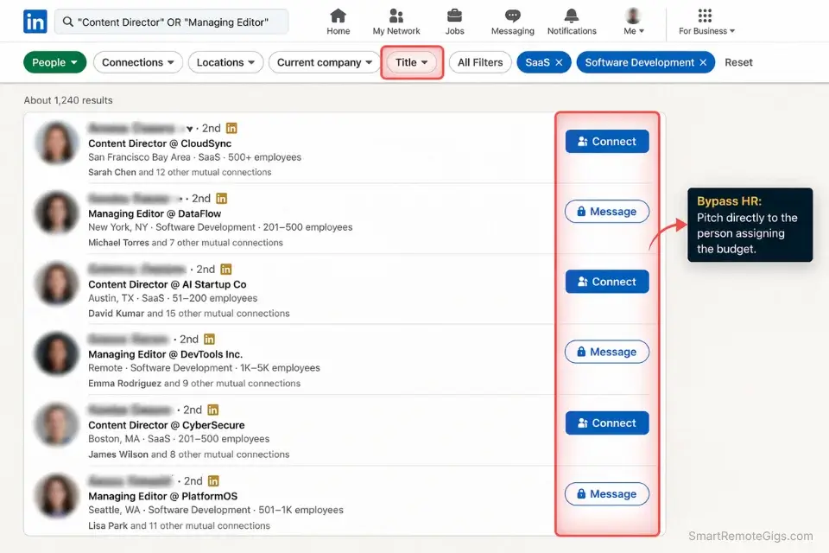829x553 pixels.
Task: Toggle the People filter pill
Action: pos(54,61)
